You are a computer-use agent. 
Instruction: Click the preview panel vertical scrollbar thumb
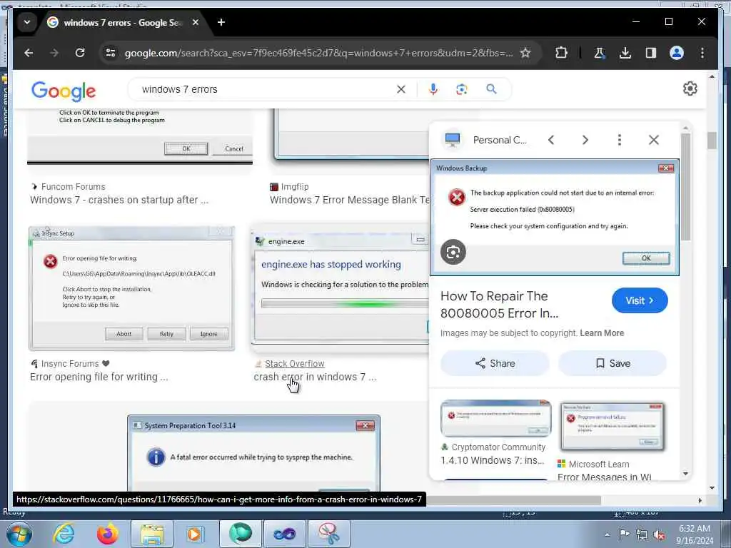click(x=685, y=186)
